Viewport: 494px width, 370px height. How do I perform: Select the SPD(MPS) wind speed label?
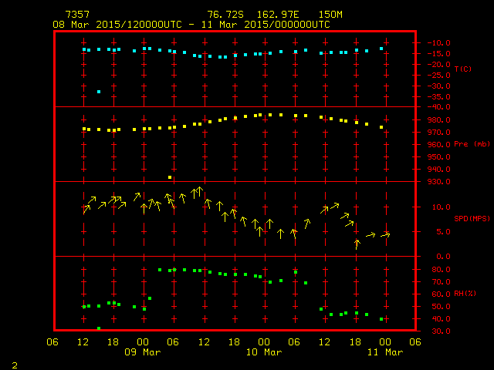pos(472,219)
